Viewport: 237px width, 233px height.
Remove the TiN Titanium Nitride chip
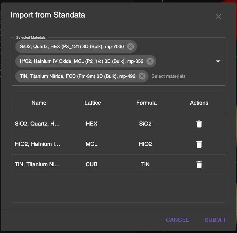[142, 76]
